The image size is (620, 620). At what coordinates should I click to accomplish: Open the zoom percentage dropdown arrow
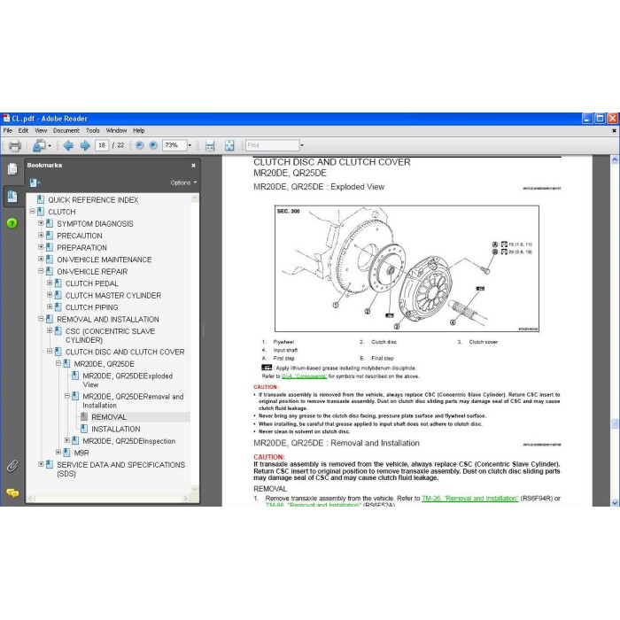point(190,145)
